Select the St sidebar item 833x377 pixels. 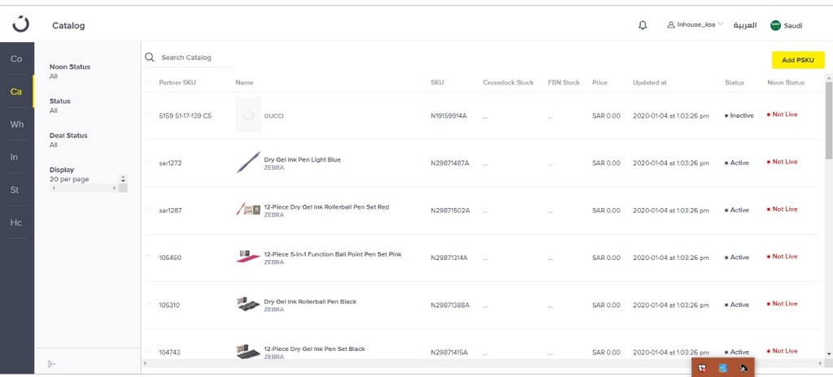[16, 189]
